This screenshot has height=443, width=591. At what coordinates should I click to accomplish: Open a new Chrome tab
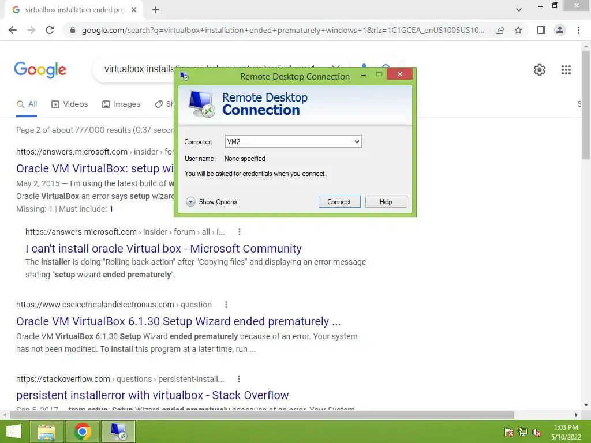[x=156, y=10]
